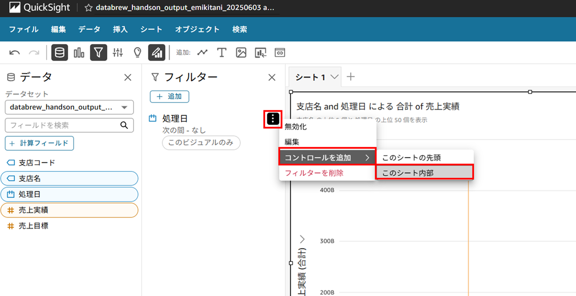Select the 処理日 field in data list
Image resolution: width=576 pixels, height=296 pixels.
click(69, 194)
